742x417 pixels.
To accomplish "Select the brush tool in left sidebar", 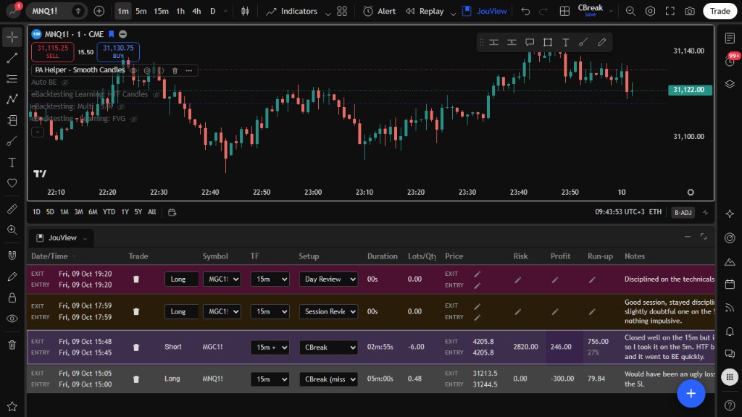I will pos(12,141).
